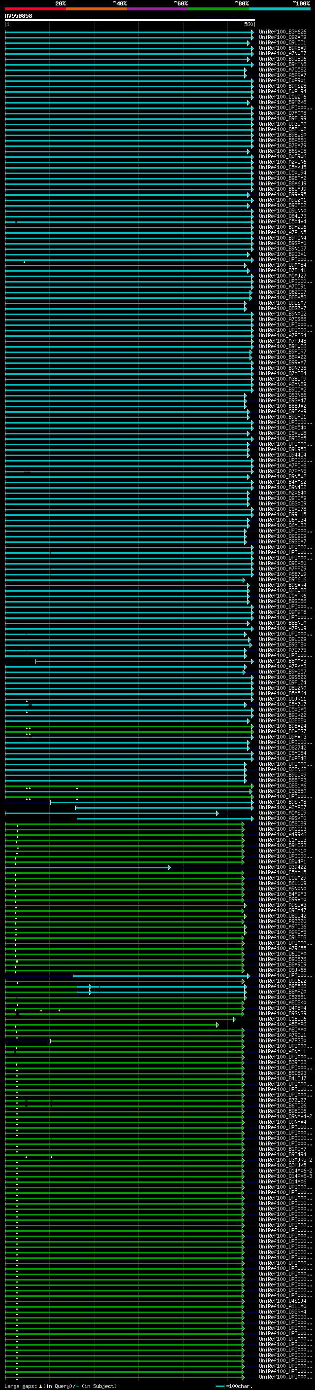Open the UniRef100_B9REV9 entry
Image resolution: width=315 pixels, height=1390 pixels.
coord(283,48)
